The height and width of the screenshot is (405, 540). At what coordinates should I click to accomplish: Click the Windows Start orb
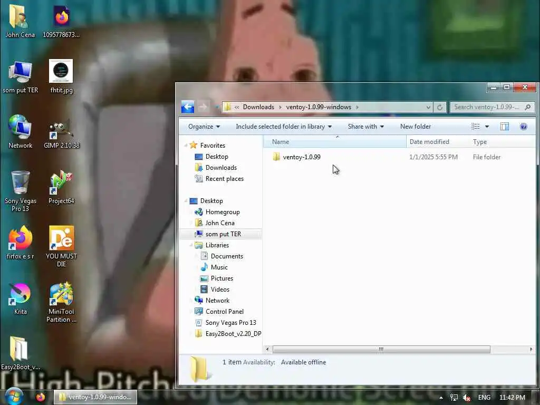coord(14,397)
